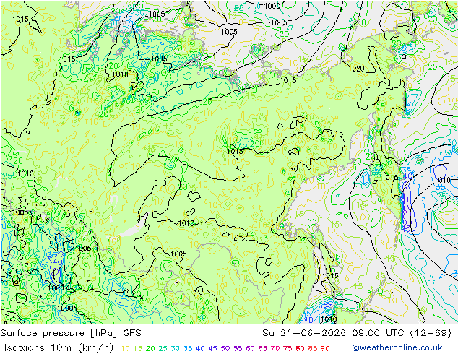Screen dimensions: 458x354
Task: Click the date 'Su 21-06-2026 09:00 UTC (12+69)'
Action: (x=357, y=332)
